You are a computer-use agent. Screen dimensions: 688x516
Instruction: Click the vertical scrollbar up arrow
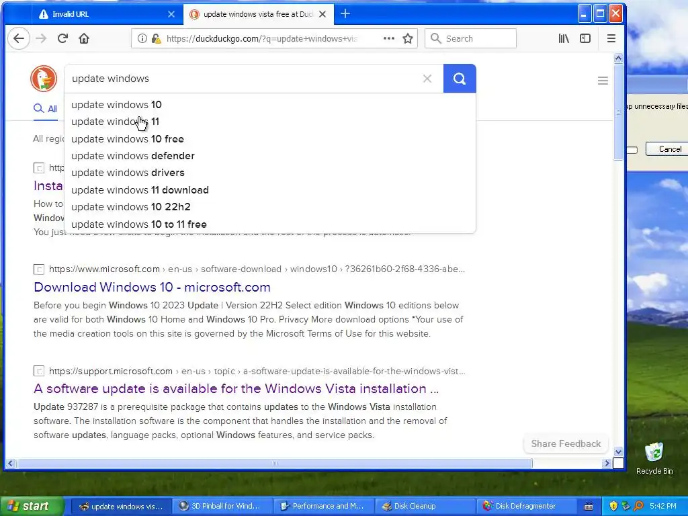click(x=618, y=58)
